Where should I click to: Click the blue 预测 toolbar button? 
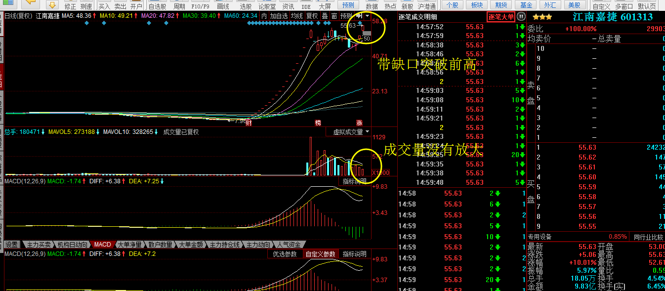pos(348,5)
